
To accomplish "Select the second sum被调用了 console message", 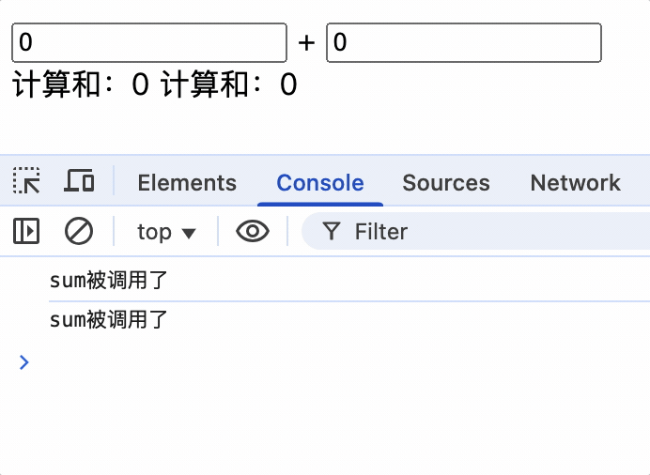I will coord(109,320).
